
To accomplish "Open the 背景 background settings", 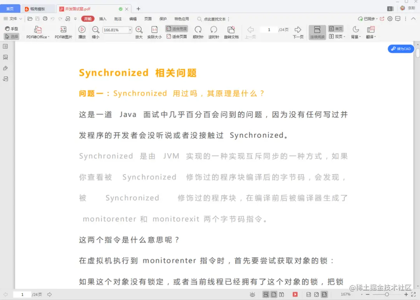I will click(354, 32).
